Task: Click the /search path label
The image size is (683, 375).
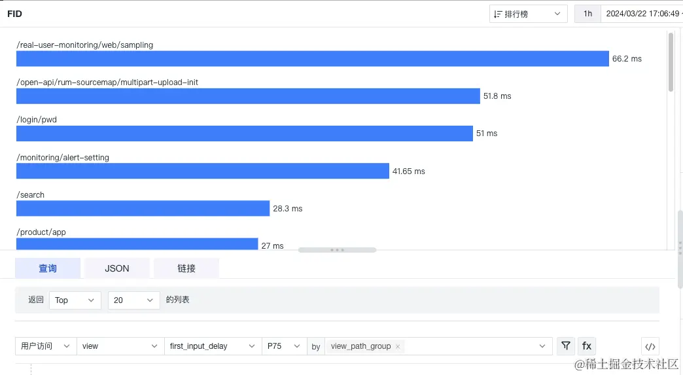Action: point(31,194)
